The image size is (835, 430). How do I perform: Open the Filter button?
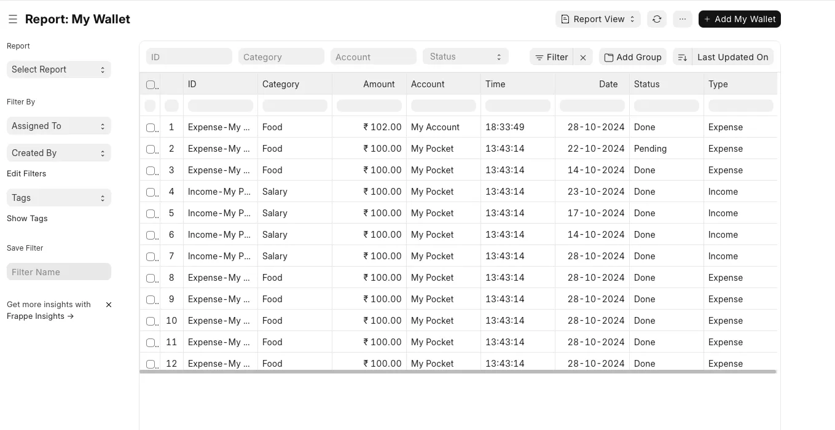pos(551,57)
